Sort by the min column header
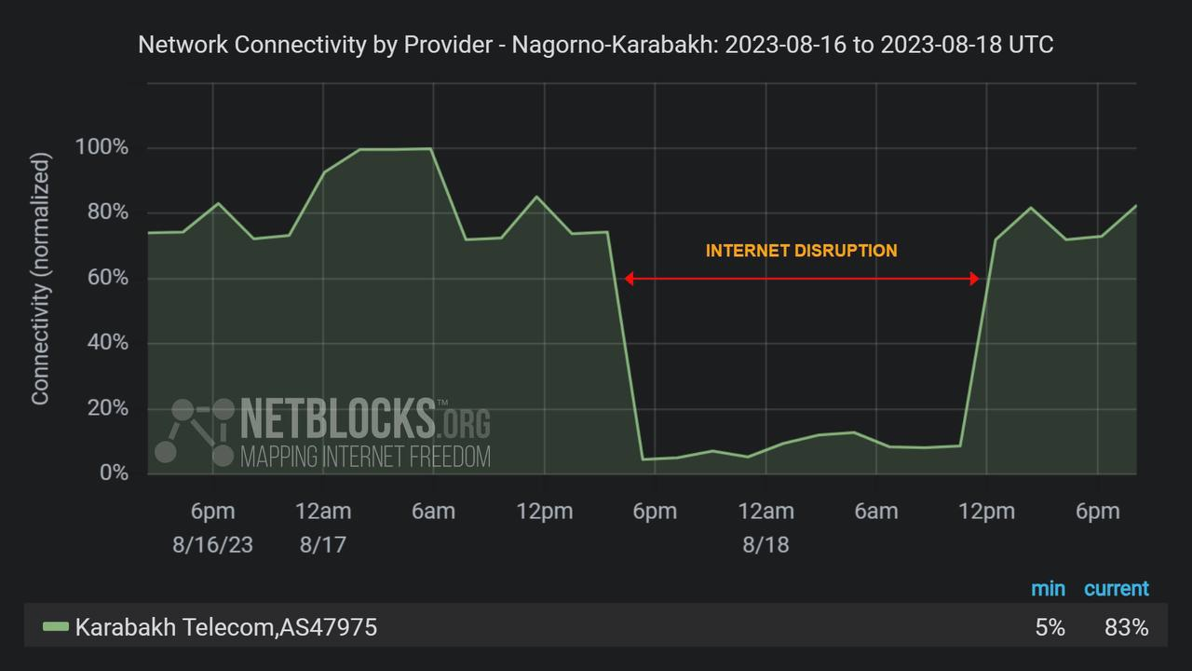Image resolution: width=1192 pixels, height=671 pixels. point(1048,589)
